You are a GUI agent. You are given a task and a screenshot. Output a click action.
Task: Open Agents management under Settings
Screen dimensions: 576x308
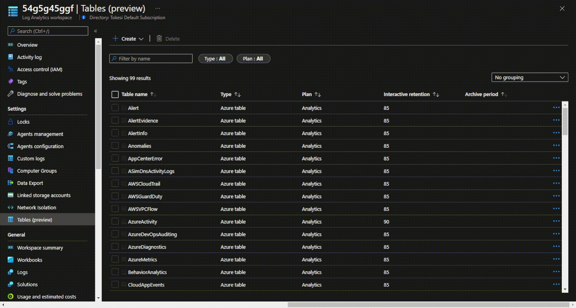pyautogui.click(x=40, y=134)
